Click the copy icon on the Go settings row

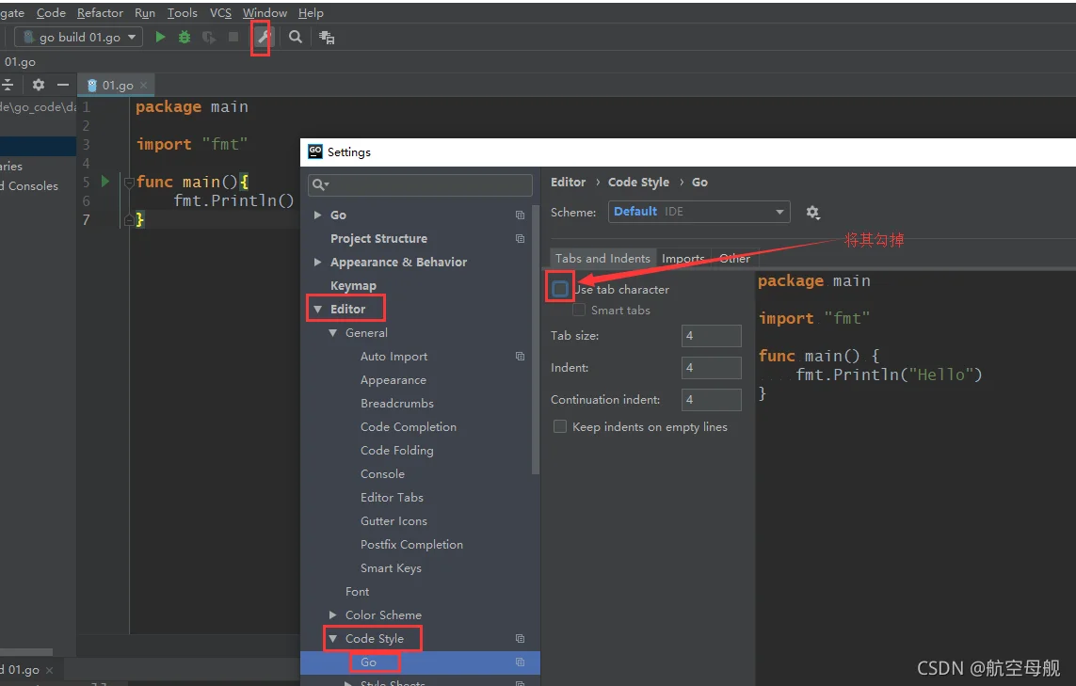click(x=521, y=215)
